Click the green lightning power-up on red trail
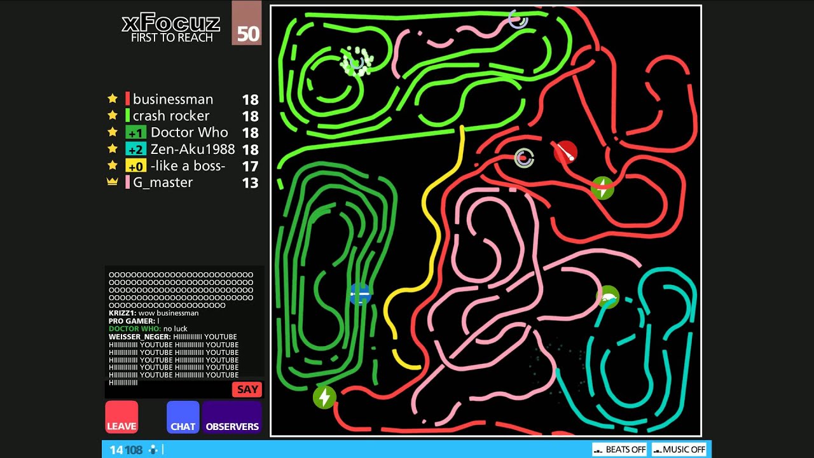This screenshot has width=814, height=458. coord(602,188)
